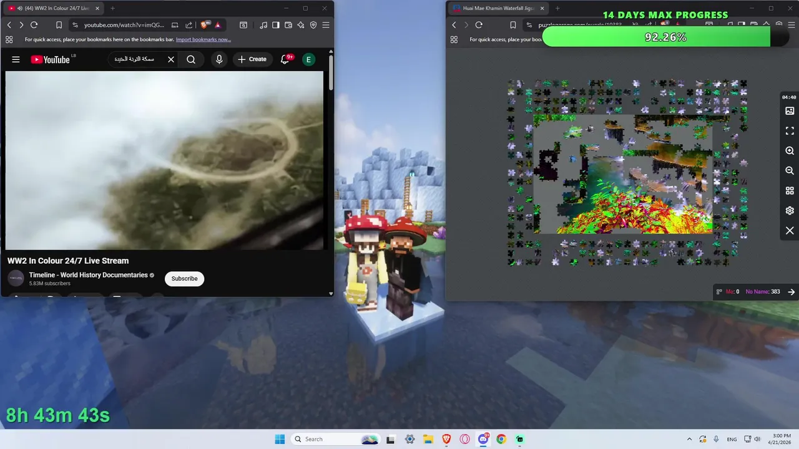Image resolution: width=799 pixels, height=449 pixels.
Task: Open Timeline - World History Documentaries channel name
Action: 88,275
